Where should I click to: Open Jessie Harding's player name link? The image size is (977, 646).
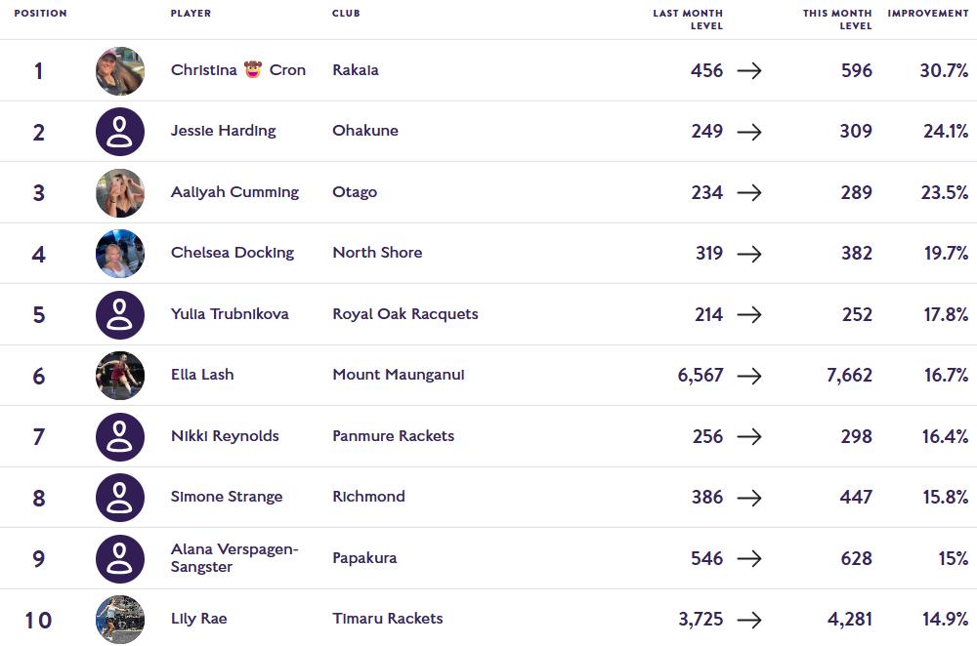coord(223,131)
